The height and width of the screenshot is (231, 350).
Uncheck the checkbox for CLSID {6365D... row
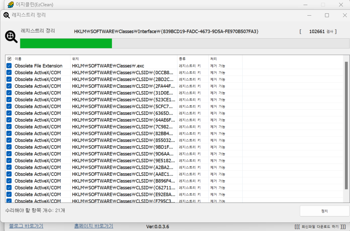pyautogui.click(x=9, y=113)
